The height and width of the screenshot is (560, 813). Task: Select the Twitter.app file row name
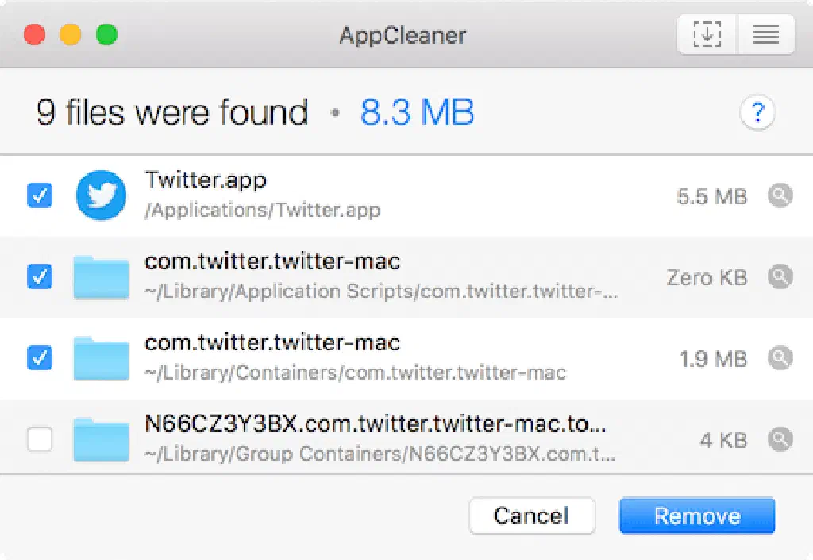pyautogui.click(x=206, y=181)
